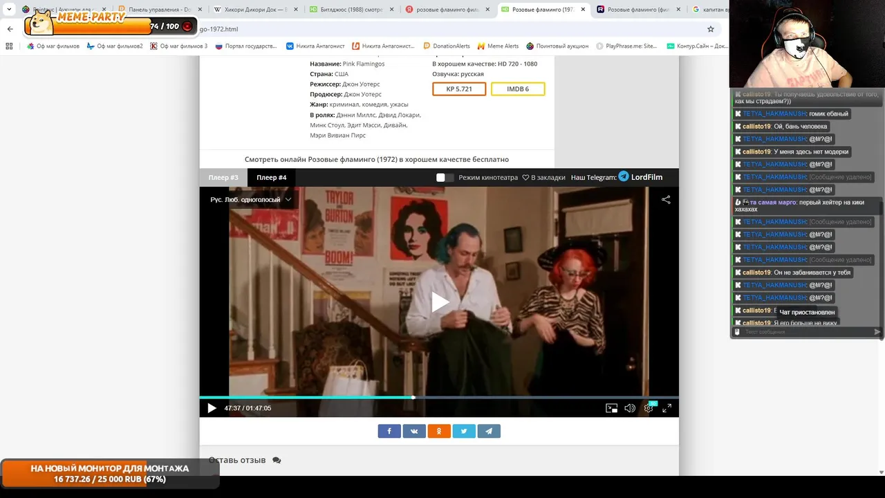Bookmark this page with the star icon
Image resolution: width=885 pixels, height=498 pixels.
point(710,29)
